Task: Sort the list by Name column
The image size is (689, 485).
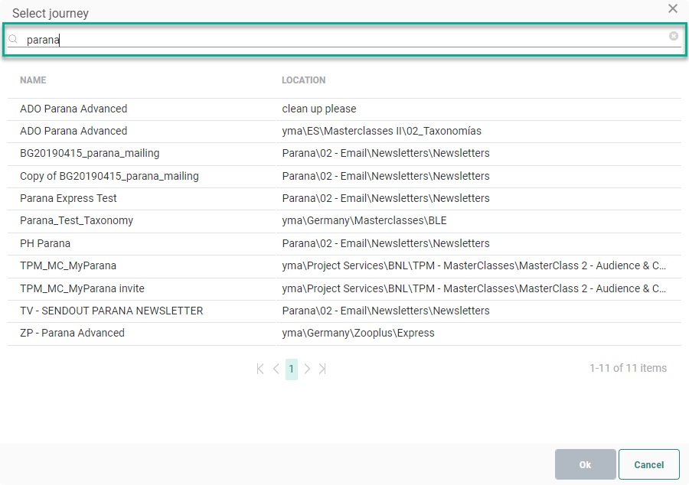Action: (x=33, y=80)
